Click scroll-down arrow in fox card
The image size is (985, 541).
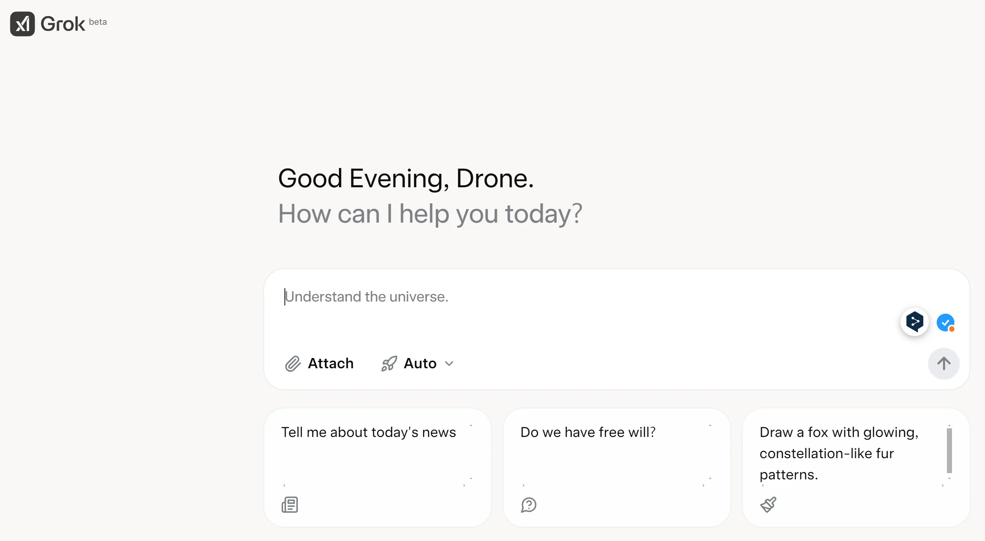click(949, 479)
